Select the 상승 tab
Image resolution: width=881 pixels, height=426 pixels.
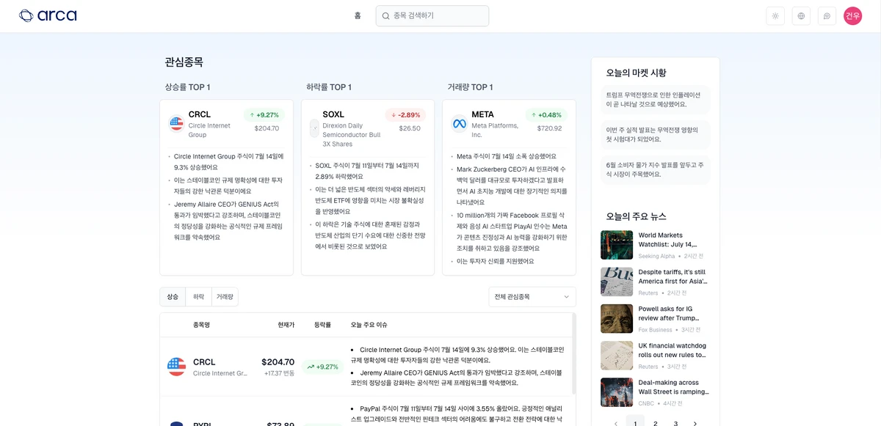pyautogui.click(x=173, y=297)
